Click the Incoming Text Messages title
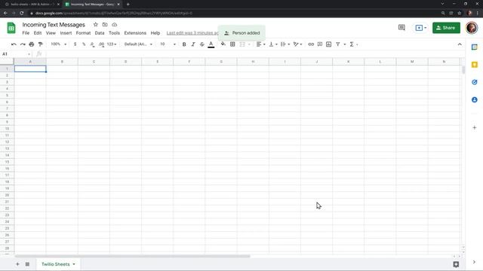The image size is (483, 271). click(x=54, y=25)
